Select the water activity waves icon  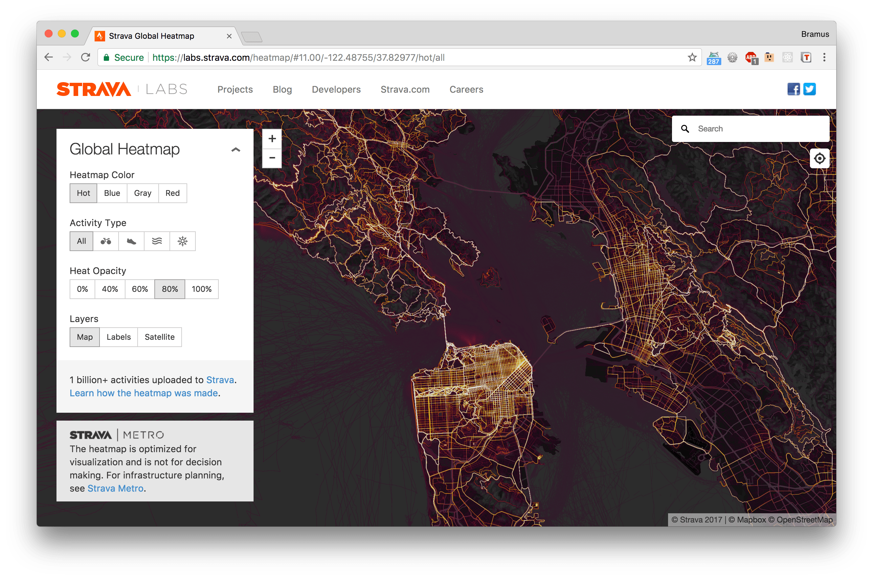click(x=157, y=241)
